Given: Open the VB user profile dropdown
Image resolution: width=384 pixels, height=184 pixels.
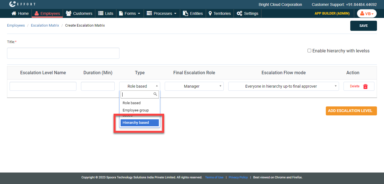Looking at the screenshot, I should tap(367, 14).
